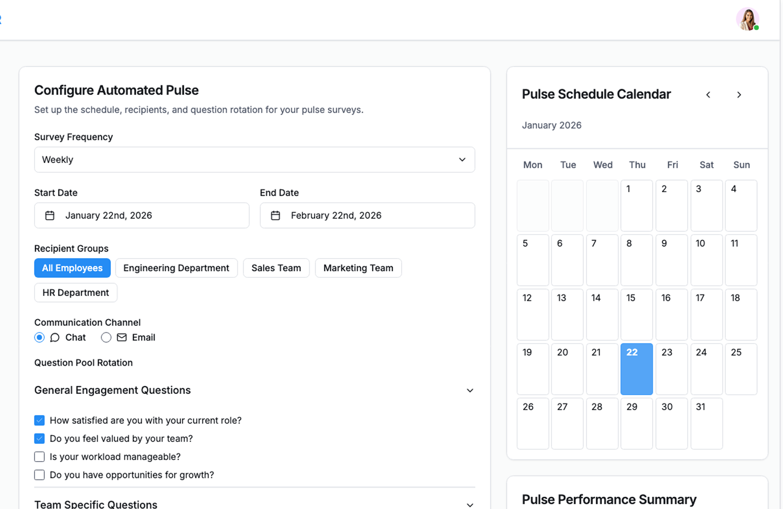The height and width of the screenshot is (509, 783).
Task: Click highlighted day 22 in calendar
Action: coord(636,369)
